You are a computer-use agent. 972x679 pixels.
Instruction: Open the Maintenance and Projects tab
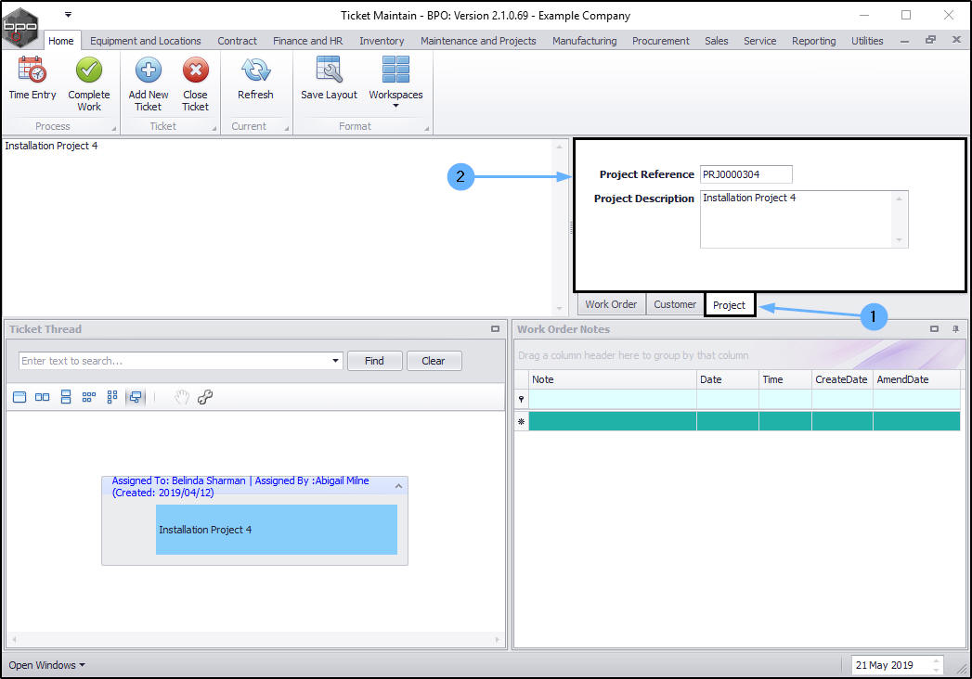478,41
